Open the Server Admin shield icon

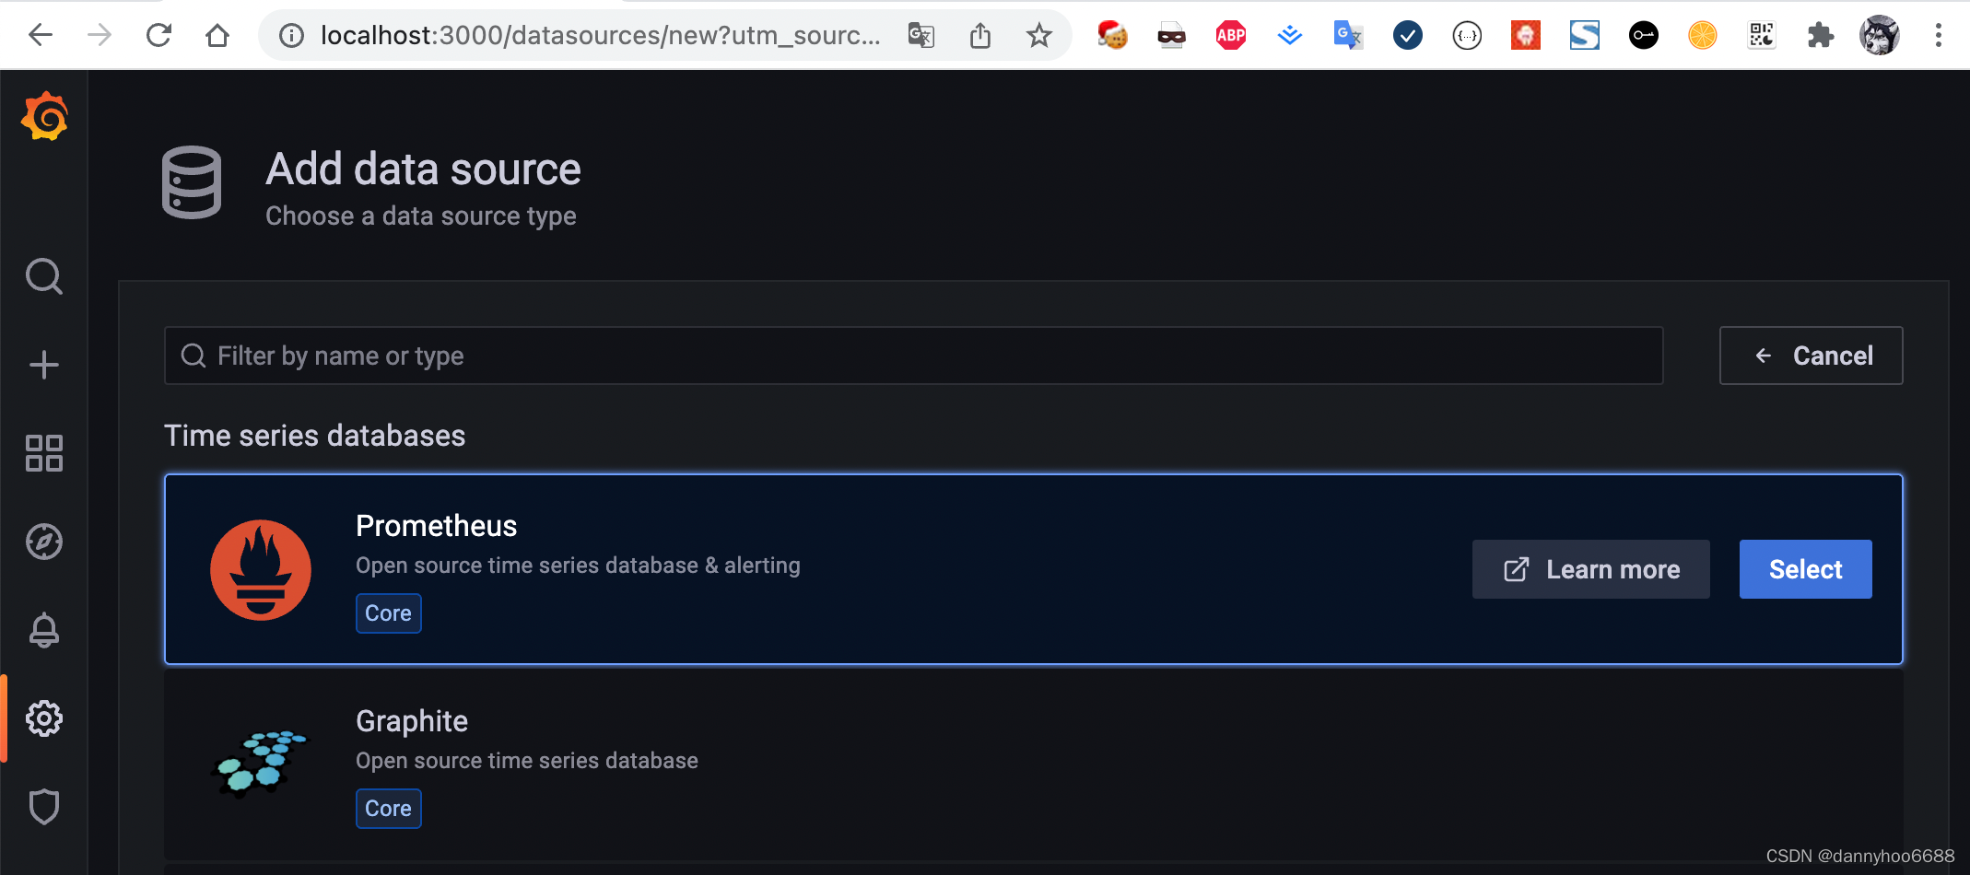tap(44, 807)
